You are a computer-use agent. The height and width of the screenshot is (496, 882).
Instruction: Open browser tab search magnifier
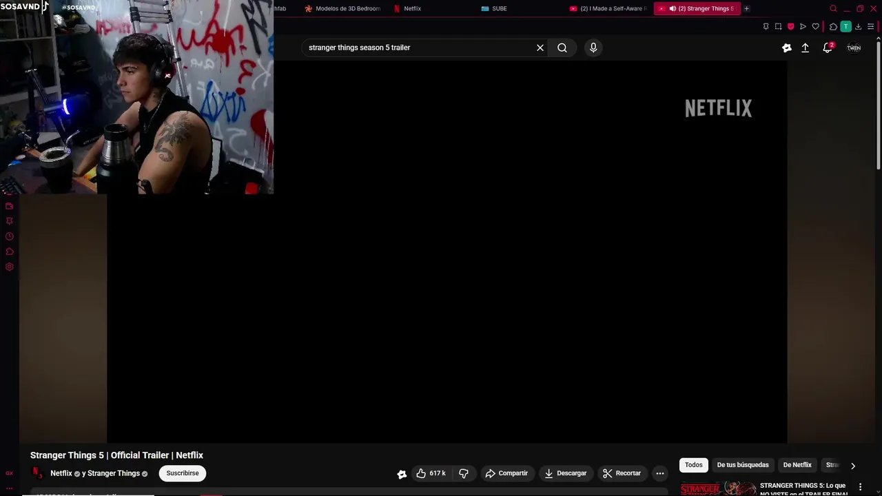coord(833,8)
